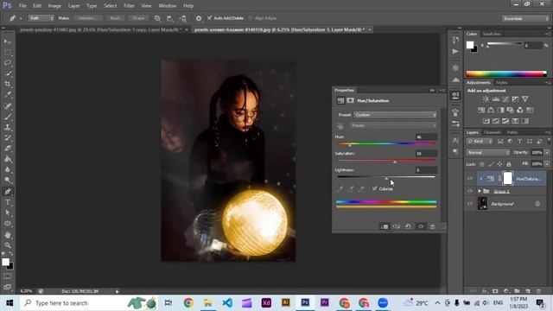The width and height of the screenshot is (553, 311).
Task: Reset adjustment defaults in Properties panel
Action: 408,226
